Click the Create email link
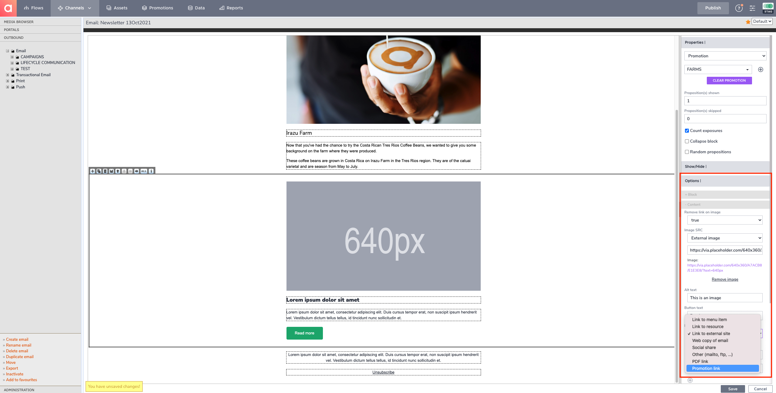 [x=17, y=340]
